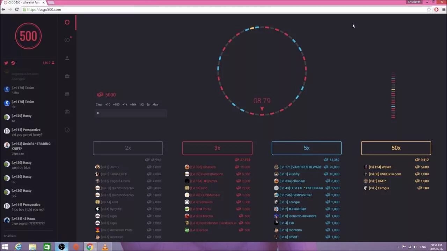This screenshot has height=251, width=447.
Task: Focus the bet amount input field
Action: point(131,113)
